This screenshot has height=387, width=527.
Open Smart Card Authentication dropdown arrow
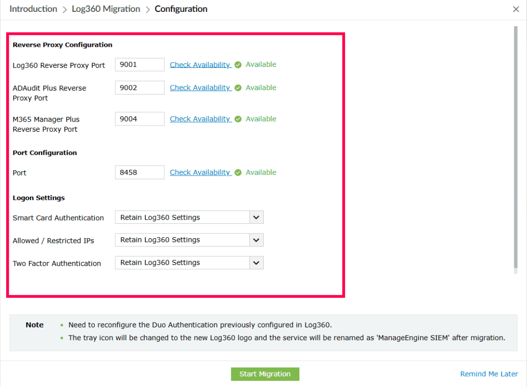[256, 218]
